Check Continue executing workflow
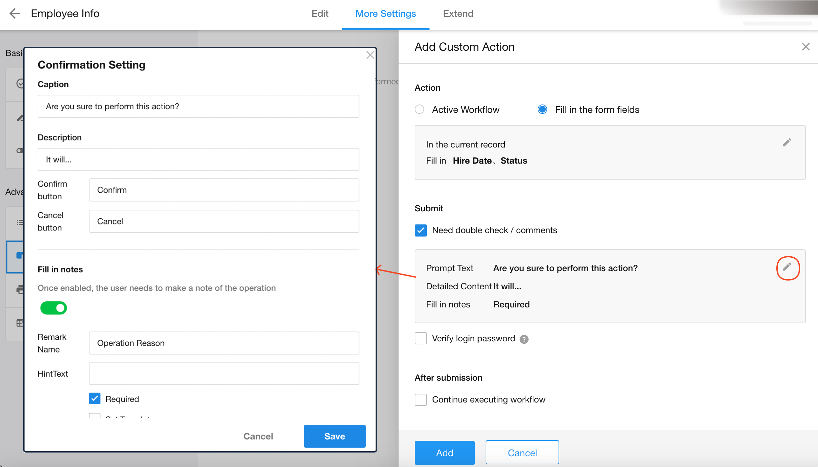Viewport: 818px width, 467px height. 421,400
